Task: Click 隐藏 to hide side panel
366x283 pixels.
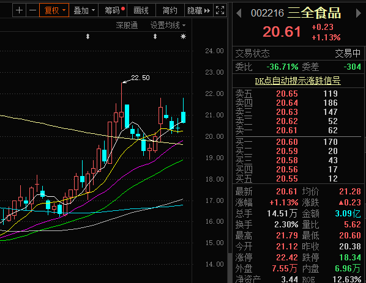Action: click(199, 10)
